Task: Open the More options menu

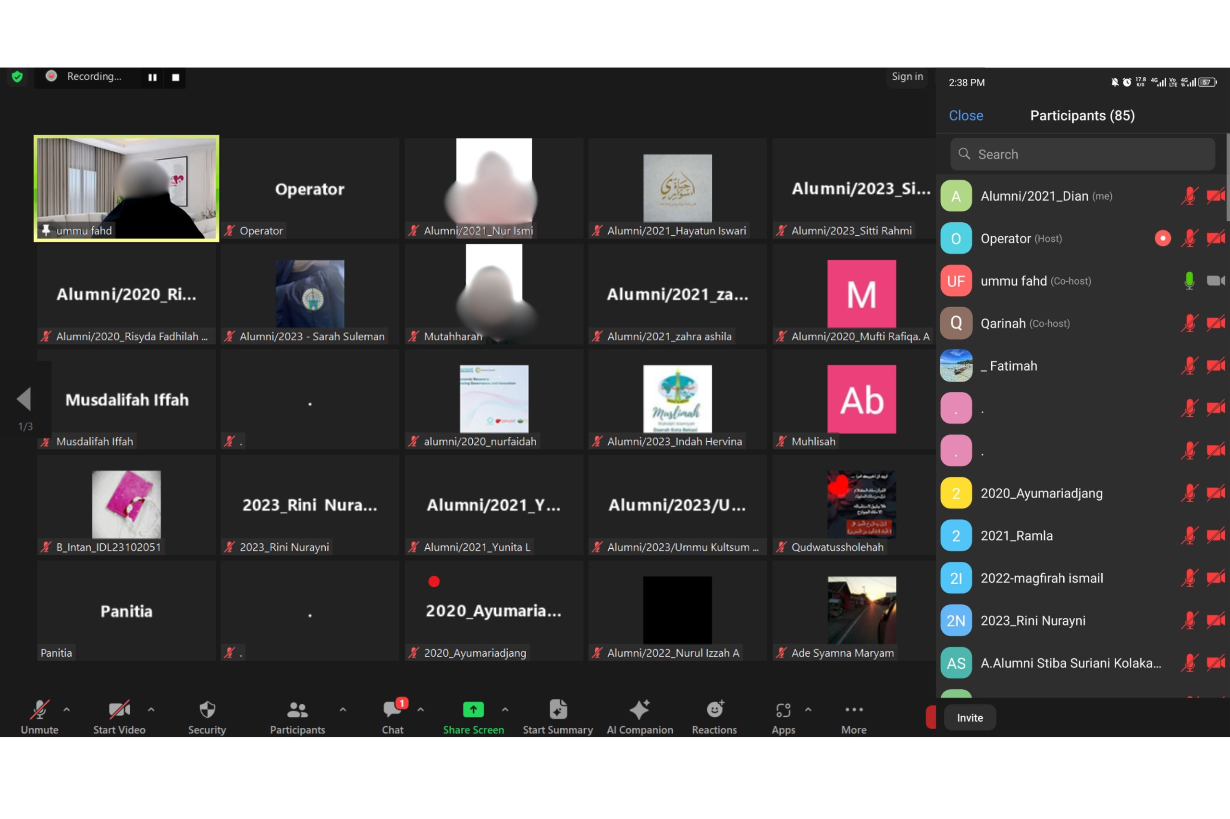Action: point(854,711)
